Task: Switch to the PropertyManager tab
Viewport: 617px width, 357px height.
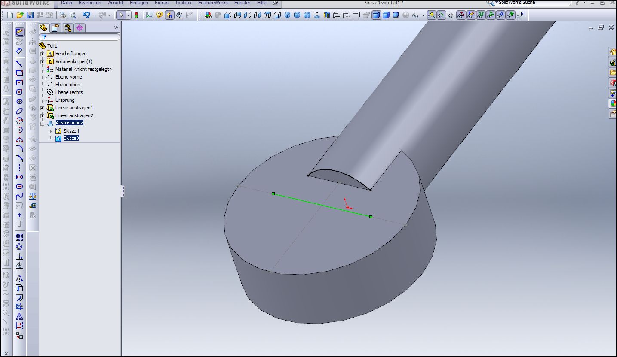Action: pyautogui.click(x=55, y=28)
